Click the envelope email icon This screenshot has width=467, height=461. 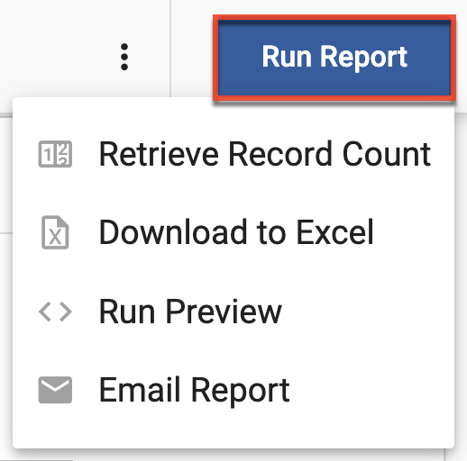click(x=55, y=390)
